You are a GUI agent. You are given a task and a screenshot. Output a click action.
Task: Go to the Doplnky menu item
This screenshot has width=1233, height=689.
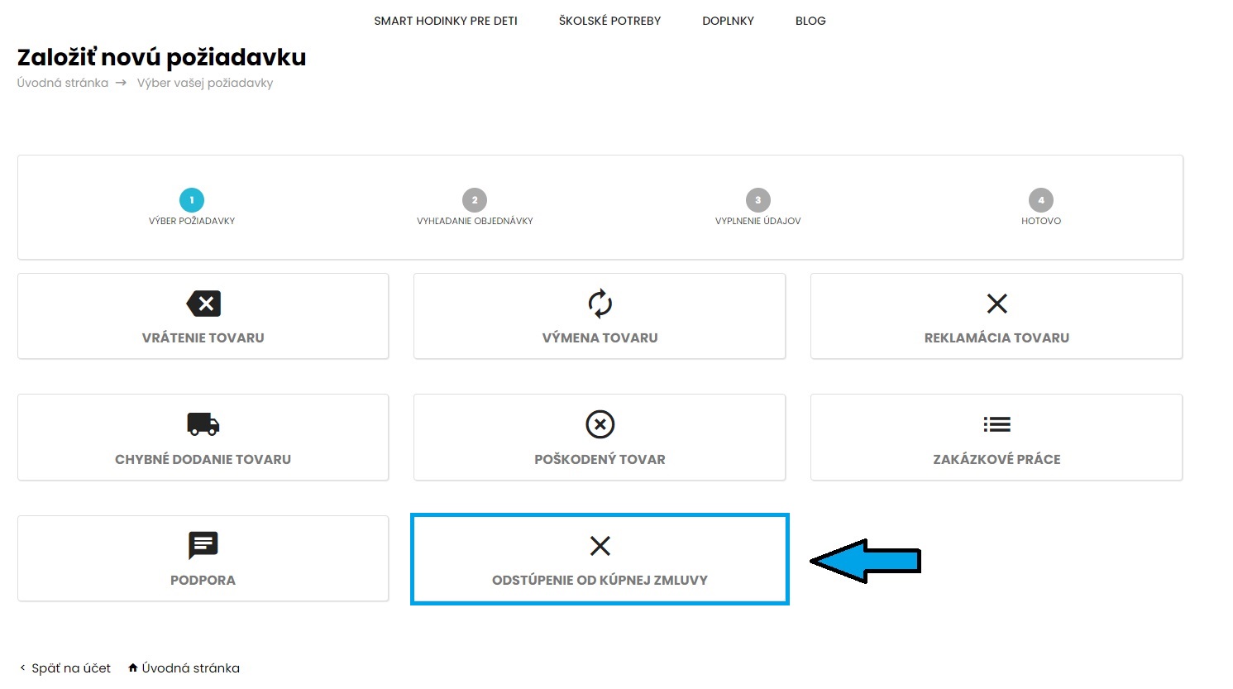[x=728, y=21]
